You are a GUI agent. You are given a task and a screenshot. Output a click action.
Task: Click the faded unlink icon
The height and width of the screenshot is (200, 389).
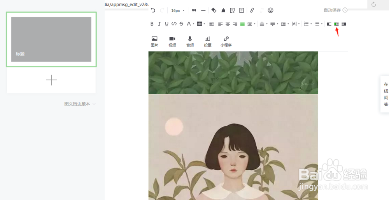[x=261, y=10]
